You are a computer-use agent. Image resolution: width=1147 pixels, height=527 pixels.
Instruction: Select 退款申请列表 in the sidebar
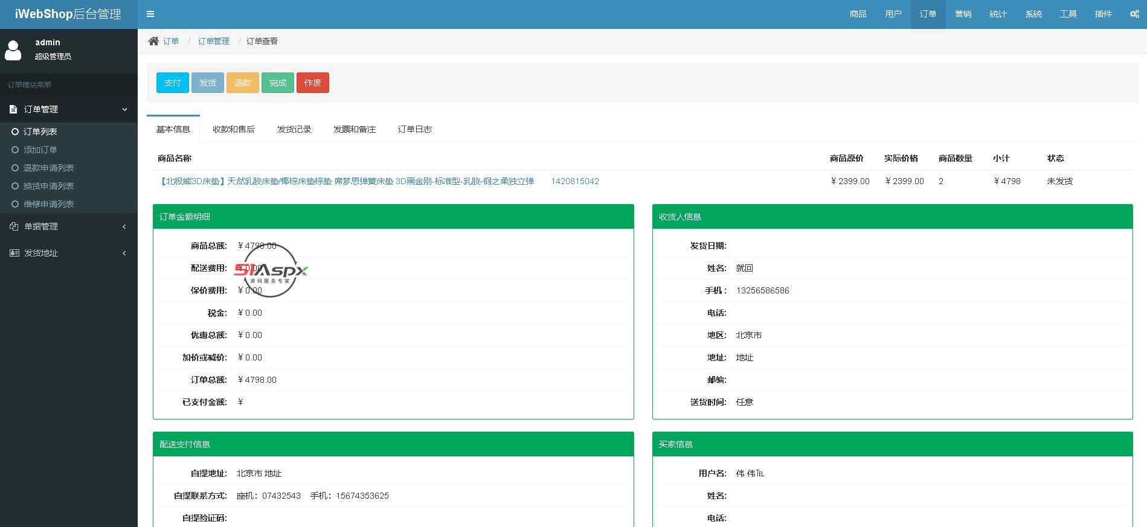(x=48, y=168)
